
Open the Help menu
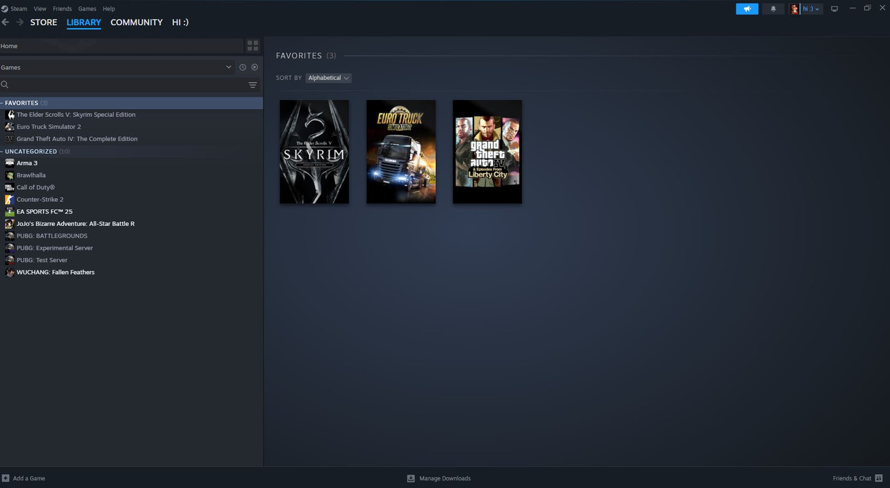point(108,9)
